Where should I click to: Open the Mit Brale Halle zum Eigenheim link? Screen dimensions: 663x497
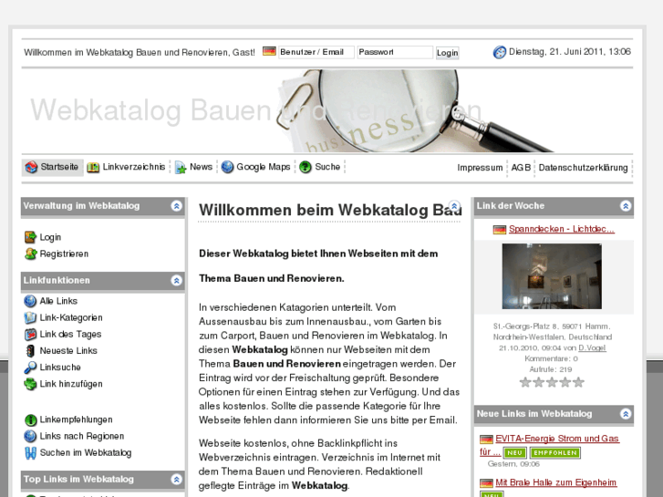[556, 482]
